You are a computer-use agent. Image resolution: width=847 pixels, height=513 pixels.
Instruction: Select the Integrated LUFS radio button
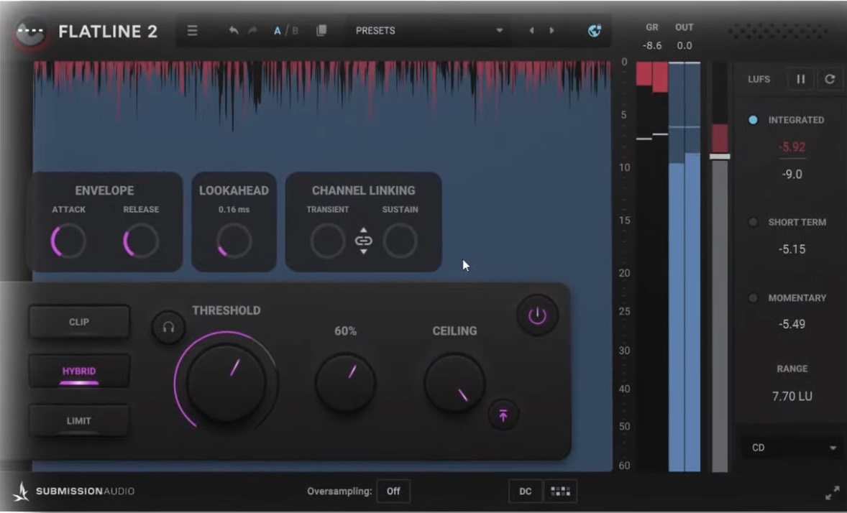click(753, 120)
